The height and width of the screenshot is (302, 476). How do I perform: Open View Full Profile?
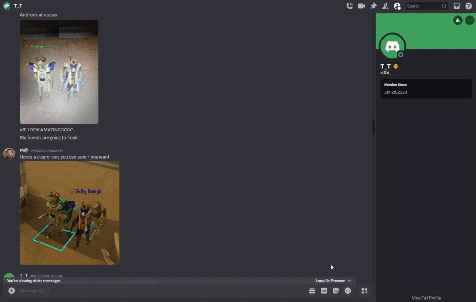click(426, 298)
